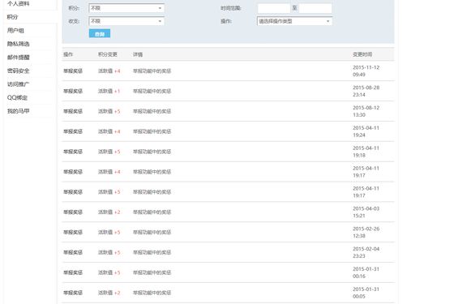Click the +1 value in the 2015-08-28 row
Image resolution: width=454 pixels, height=304 pixels.
(117, 91)
